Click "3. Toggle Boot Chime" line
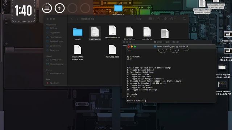 point(138,74)
